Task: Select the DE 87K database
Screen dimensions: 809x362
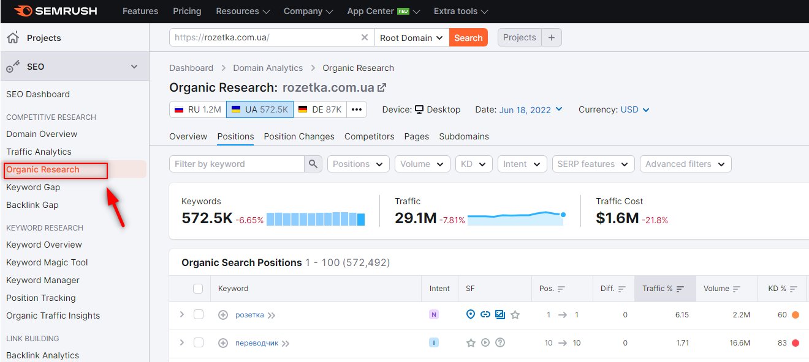Action: (320, 109)
